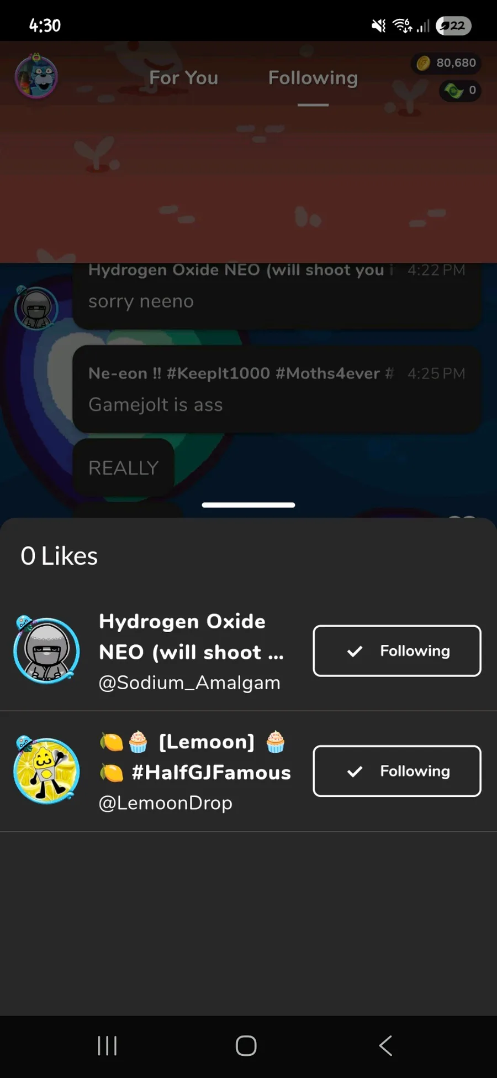497x1078 pixels.
Task: Select the Following feed tab
Action: [x=313, y=78]
